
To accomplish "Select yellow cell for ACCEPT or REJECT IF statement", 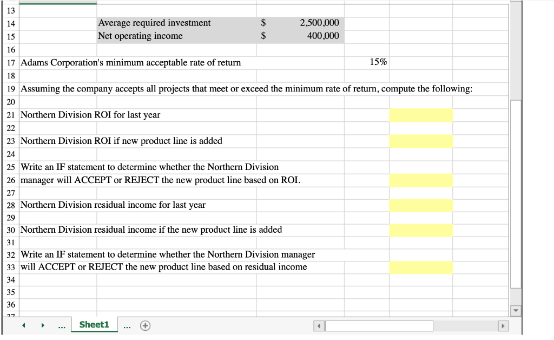I will [422, 179].
